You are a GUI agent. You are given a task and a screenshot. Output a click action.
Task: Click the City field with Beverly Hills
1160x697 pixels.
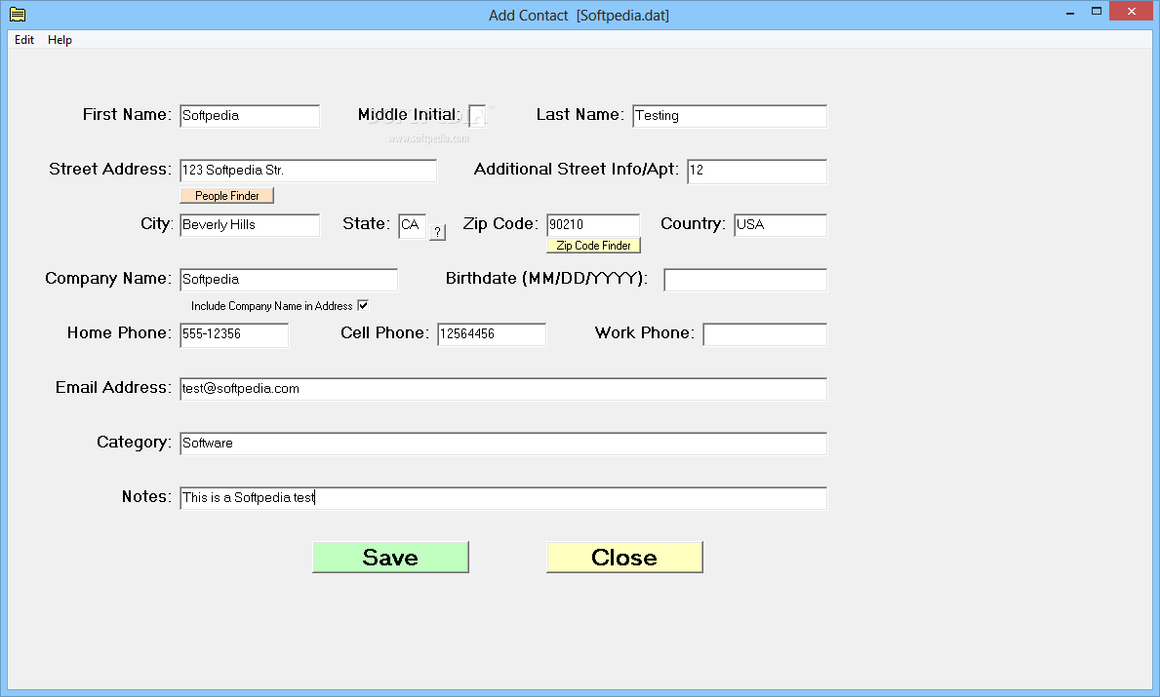[250, 225]
